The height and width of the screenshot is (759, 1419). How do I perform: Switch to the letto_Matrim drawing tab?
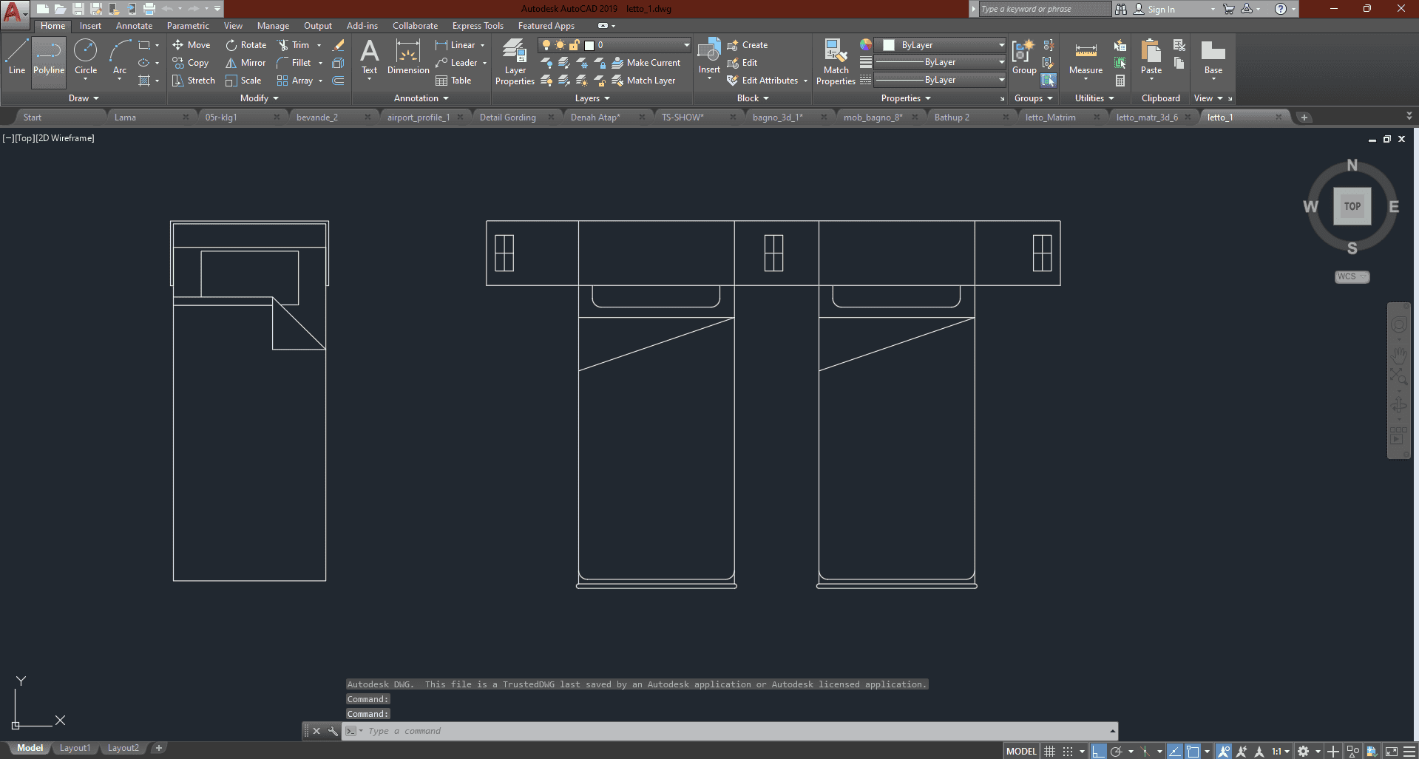pyautogui.click(x=1050, y=118)
